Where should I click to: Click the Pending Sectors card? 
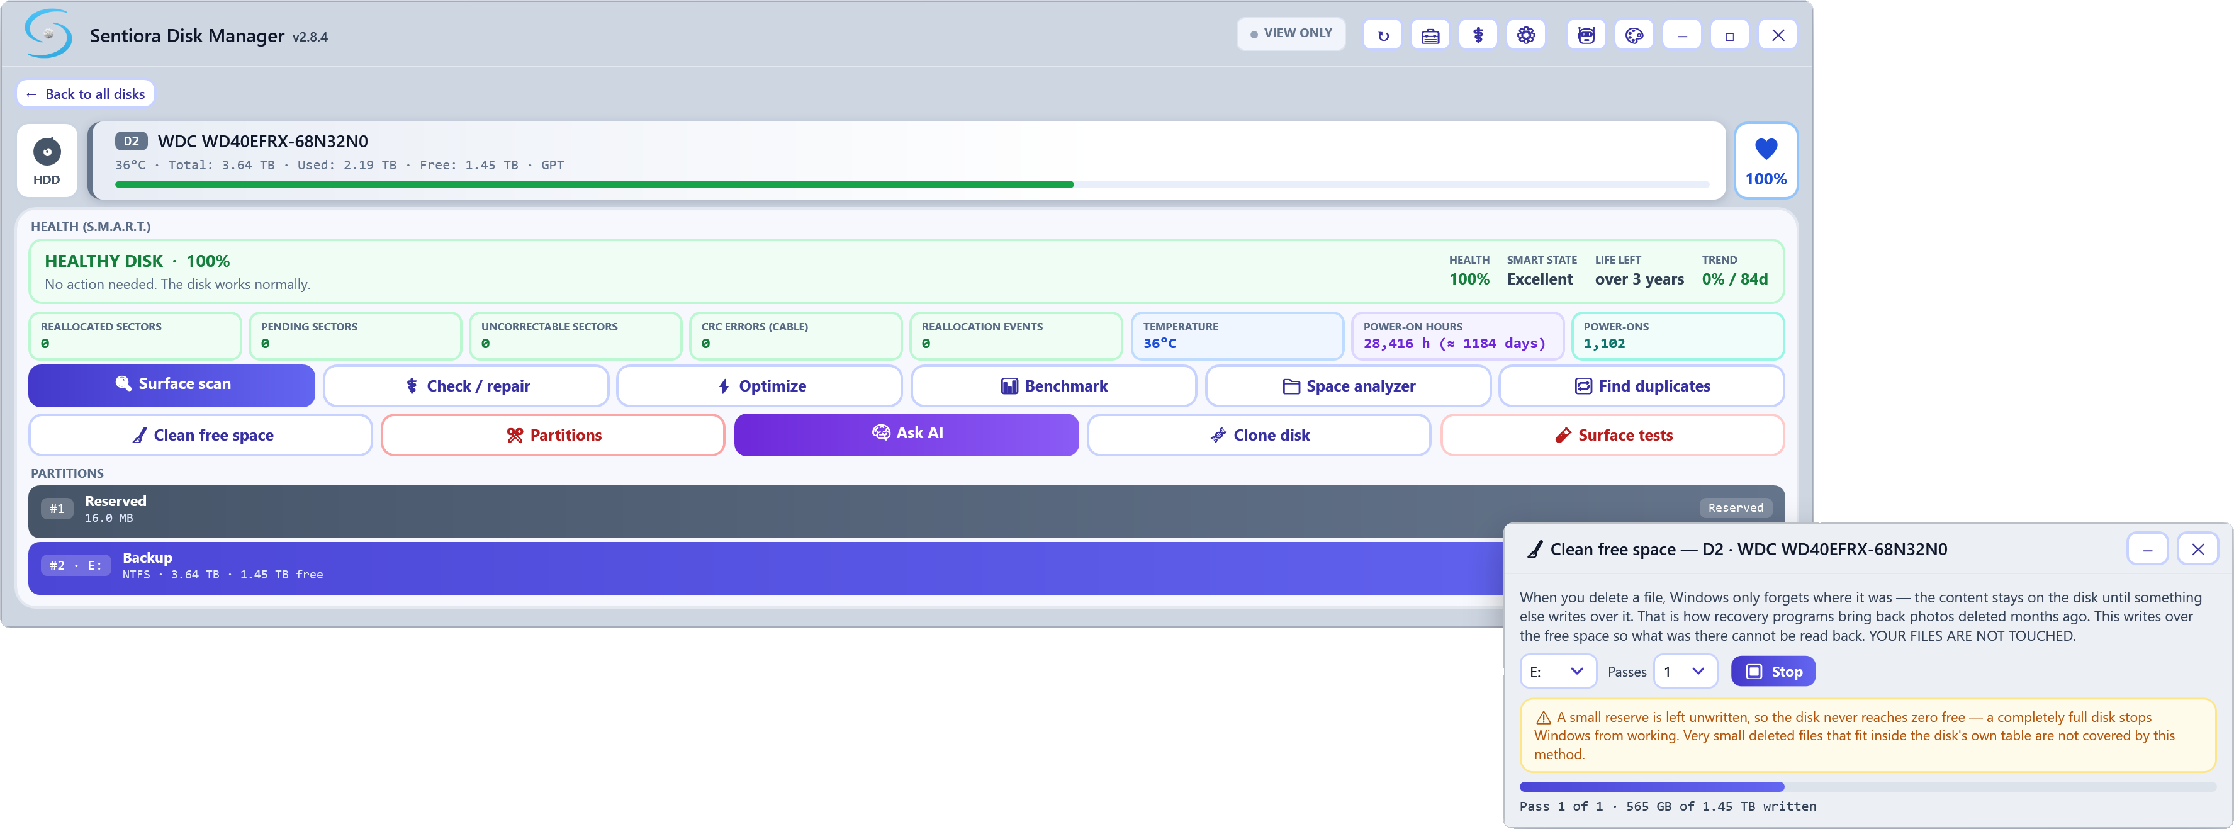[356, 337]
